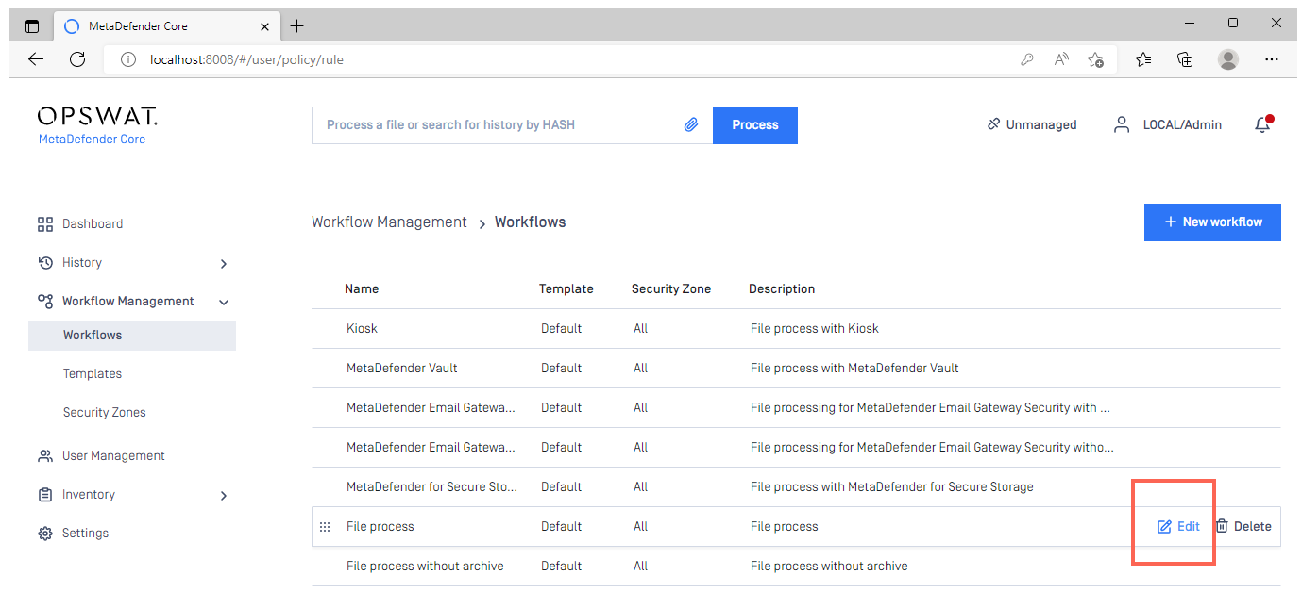Collapse the Workflow Management chevron
1302x608 pixels.
coord(224,303)
